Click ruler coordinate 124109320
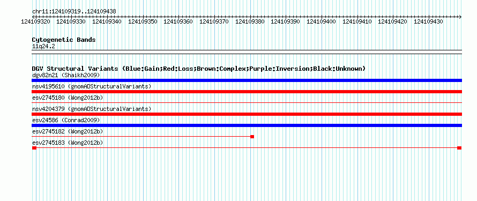This screenshot has width=477, height=201. click(x=35, y=21)
